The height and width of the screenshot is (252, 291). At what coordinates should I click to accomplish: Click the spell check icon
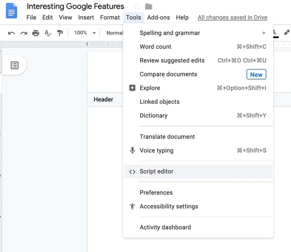coord(48,33)
